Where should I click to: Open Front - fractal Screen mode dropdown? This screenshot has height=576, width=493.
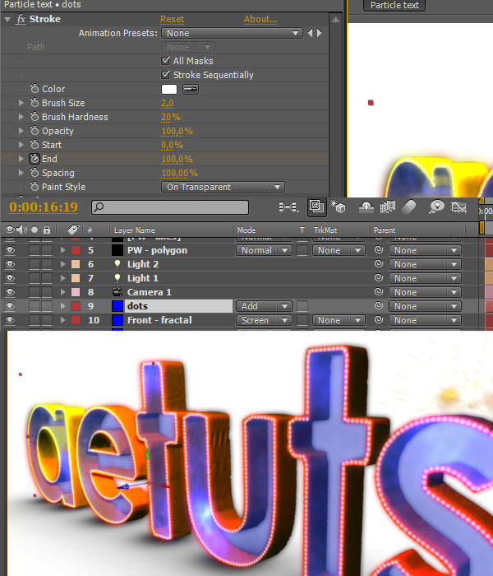264,320
